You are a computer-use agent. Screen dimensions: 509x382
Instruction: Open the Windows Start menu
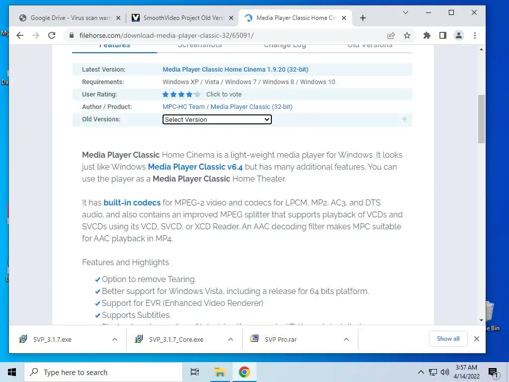point(12,372)
